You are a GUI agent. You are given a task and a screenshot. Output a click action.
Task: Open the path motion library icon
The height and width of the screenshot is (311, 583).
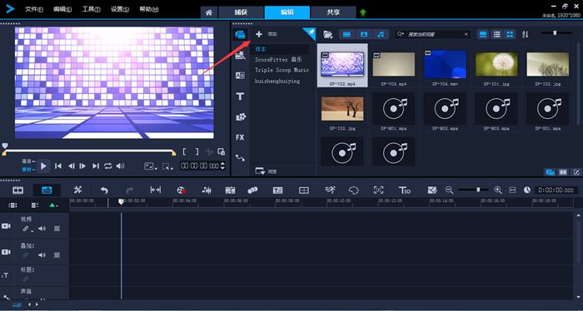click(240, 158)
